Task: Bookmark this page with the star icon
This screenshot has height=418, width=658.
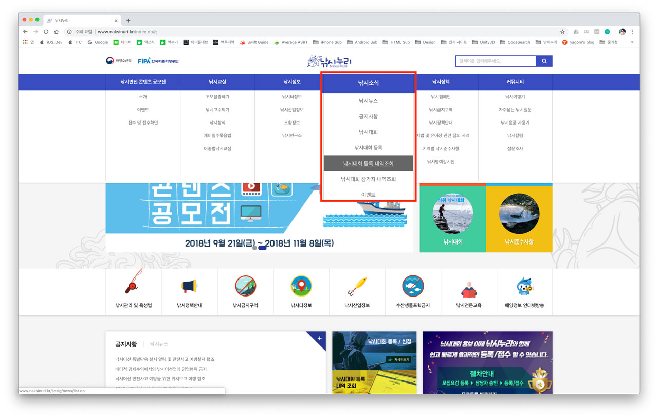Action: tap(562, 32)
